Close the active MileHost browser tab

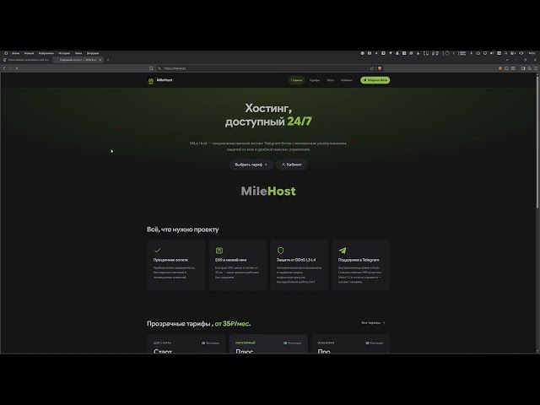(x=100, y=60)
